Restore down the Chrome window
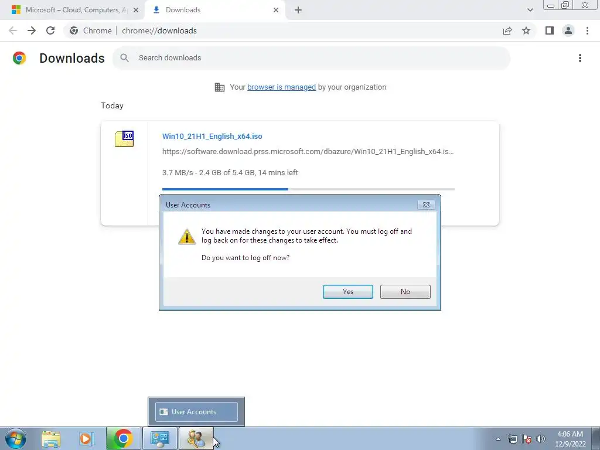 565,5
